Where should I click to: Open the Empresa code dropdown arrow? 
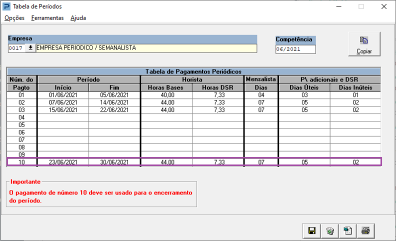pyautogui.click(x=30, y=48)
